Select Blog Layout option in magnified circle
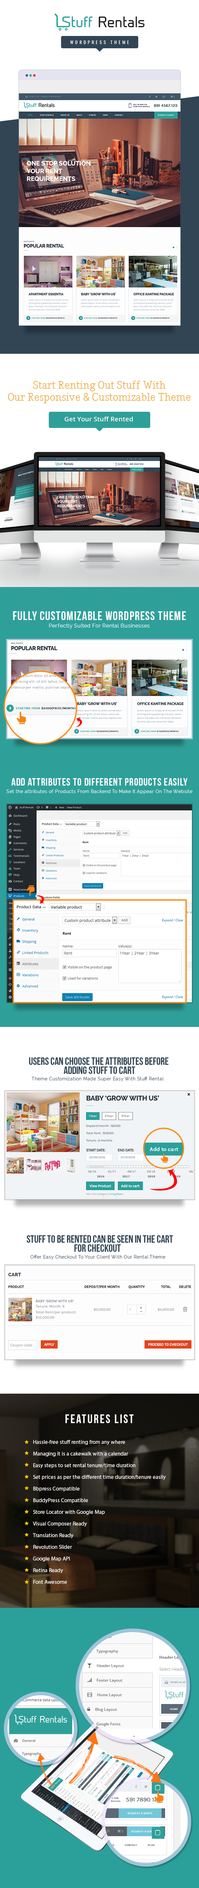Image resolution: width=199 pixels, height=1888 pixels. point(106,1709)
